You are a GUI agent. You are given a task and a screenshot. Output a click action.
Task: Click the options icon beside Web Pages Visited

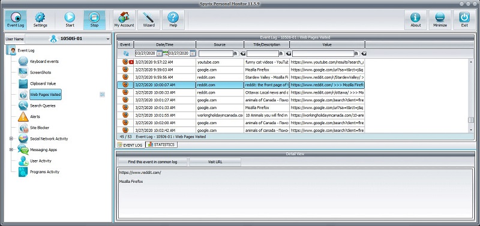102,95
